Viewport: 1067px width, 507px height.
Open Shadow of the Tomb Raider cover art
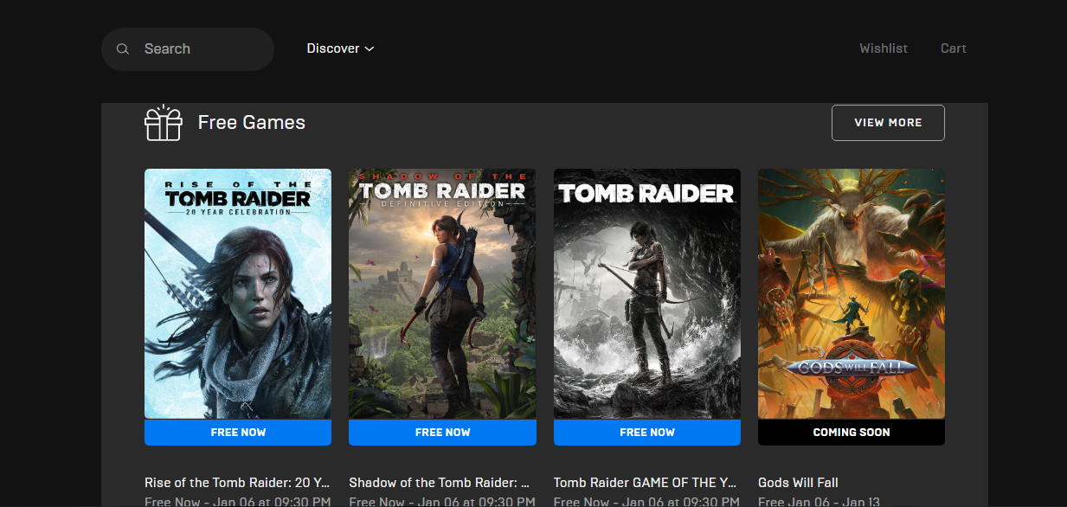[x=442, y=294]
